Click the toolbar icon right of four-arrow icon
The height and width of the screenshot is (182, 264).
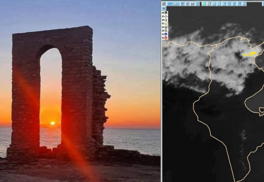tap(234, 4)
